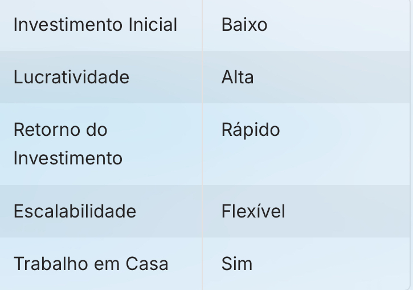Select the "Flexível" value cell
413x290 pixels.
[253, 211]
